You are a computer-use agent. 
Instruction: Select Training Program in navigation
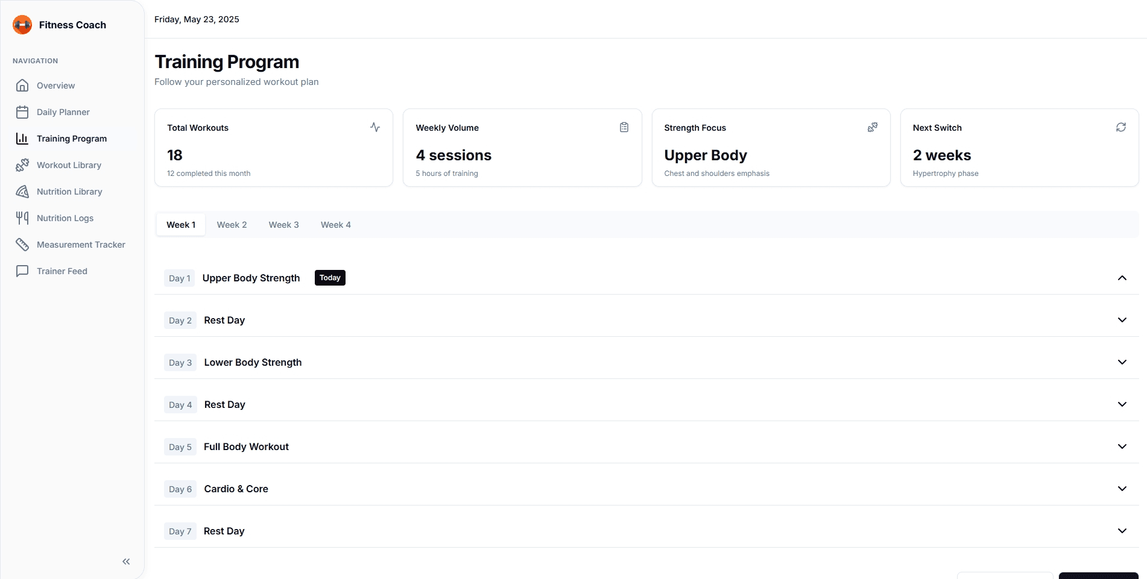click(x=72, y=139)
